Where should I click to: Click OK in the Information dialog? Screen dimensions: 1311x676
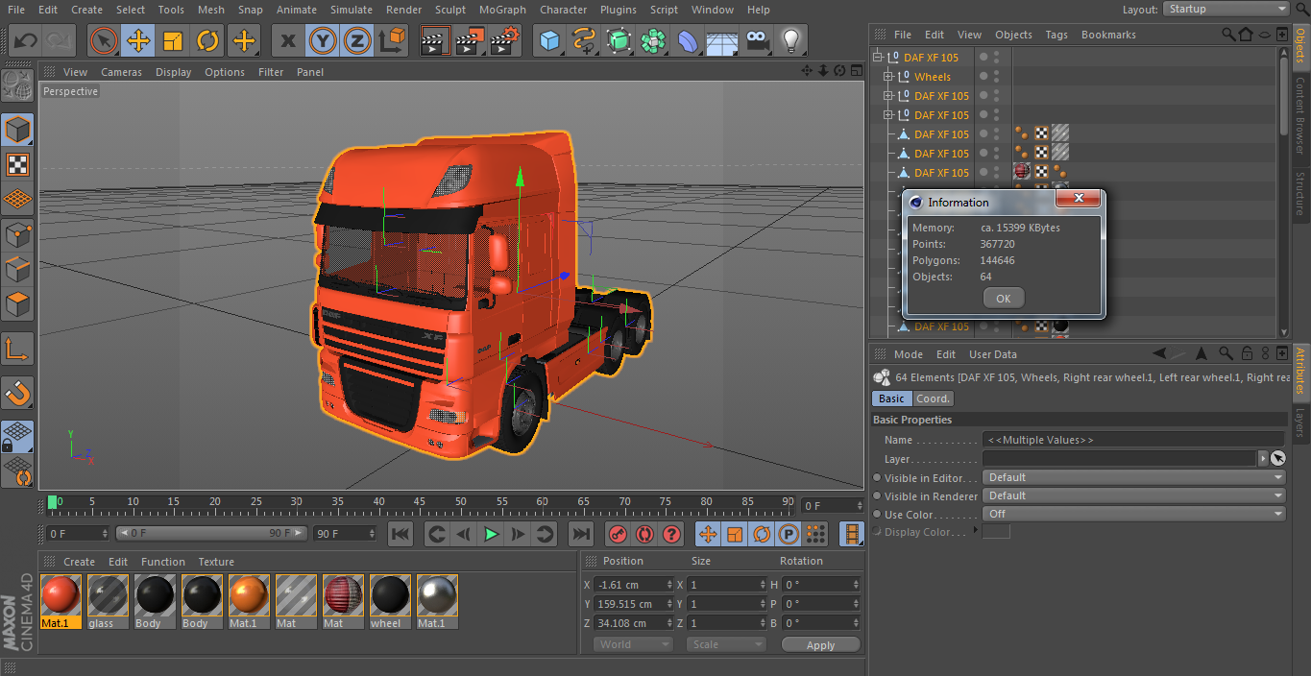tap(1003, 298)
